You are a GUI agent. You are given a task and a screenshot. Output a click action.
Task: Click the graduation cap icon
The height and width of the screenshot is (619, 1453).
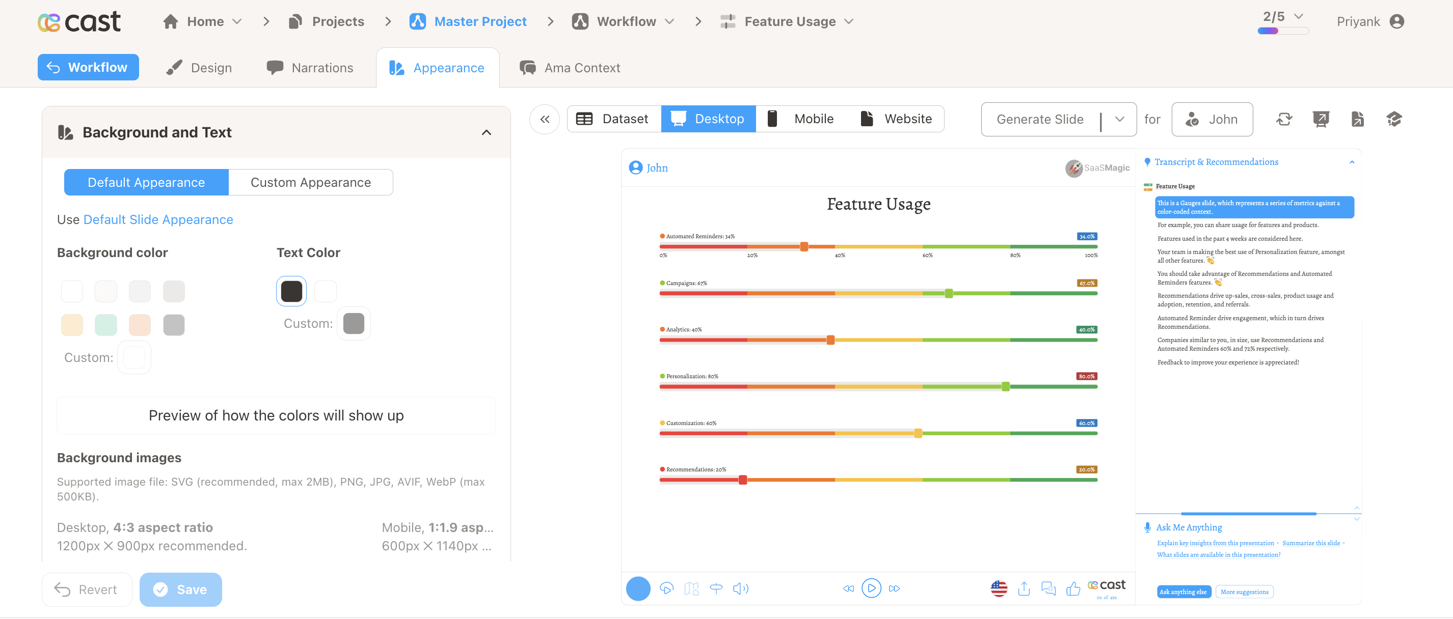pos(1394,119)
